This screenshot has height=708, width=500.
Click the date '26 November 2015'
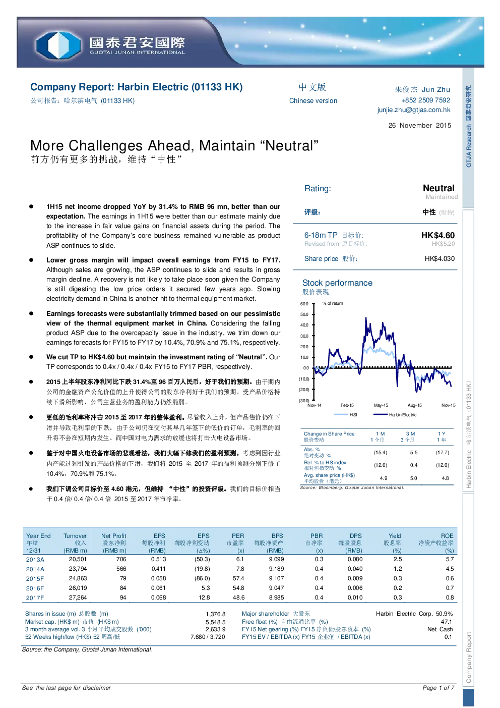point(420,125)
